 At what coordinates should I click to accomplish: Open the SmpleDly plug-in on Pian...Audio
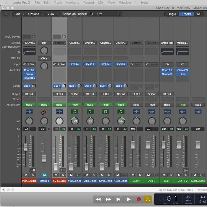[29, 78]
